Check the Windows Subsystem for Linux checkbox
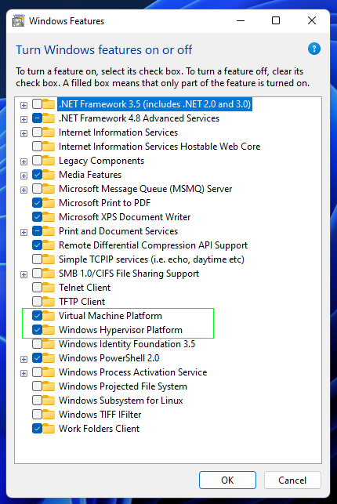This screenshot has height=504, width=337. (x=38, y=401)
